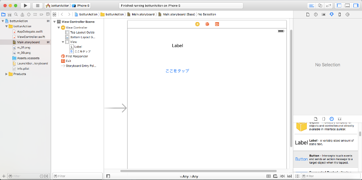This screenshot has height=180, width=362.
Task: Pick Button from object library
Action: pyautogui.click(x=325, y=159)
